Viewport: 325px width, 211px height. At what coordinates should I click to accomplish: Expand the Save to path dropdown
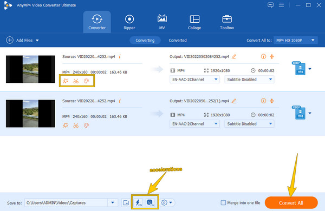(113, 203)
